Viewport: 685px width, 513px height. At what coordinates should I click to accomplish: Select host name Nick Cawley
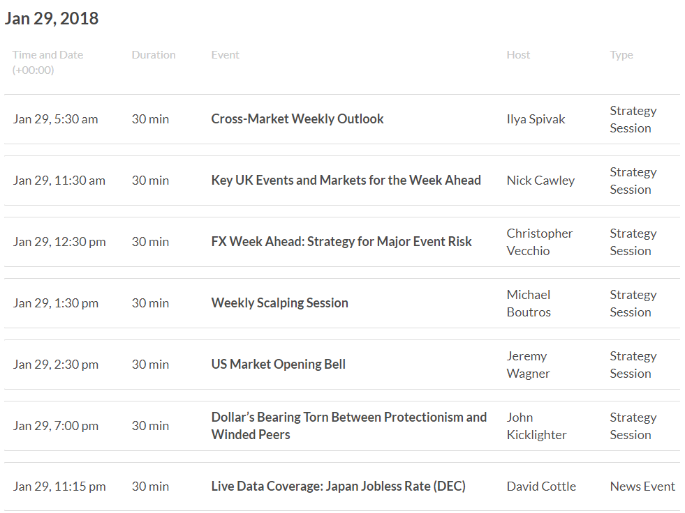click(x=540, y=181)
